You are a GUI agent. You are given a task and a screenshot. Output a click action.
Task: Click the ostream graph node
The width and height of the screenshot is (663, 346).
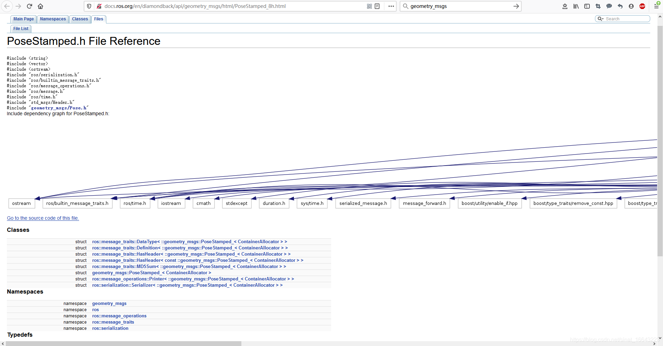[21, 204]
